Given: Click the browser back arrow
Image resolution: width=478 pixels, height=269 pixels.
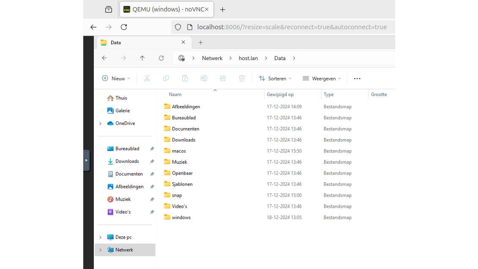Looking at the screenshot, I should click(x=93, y=27).
